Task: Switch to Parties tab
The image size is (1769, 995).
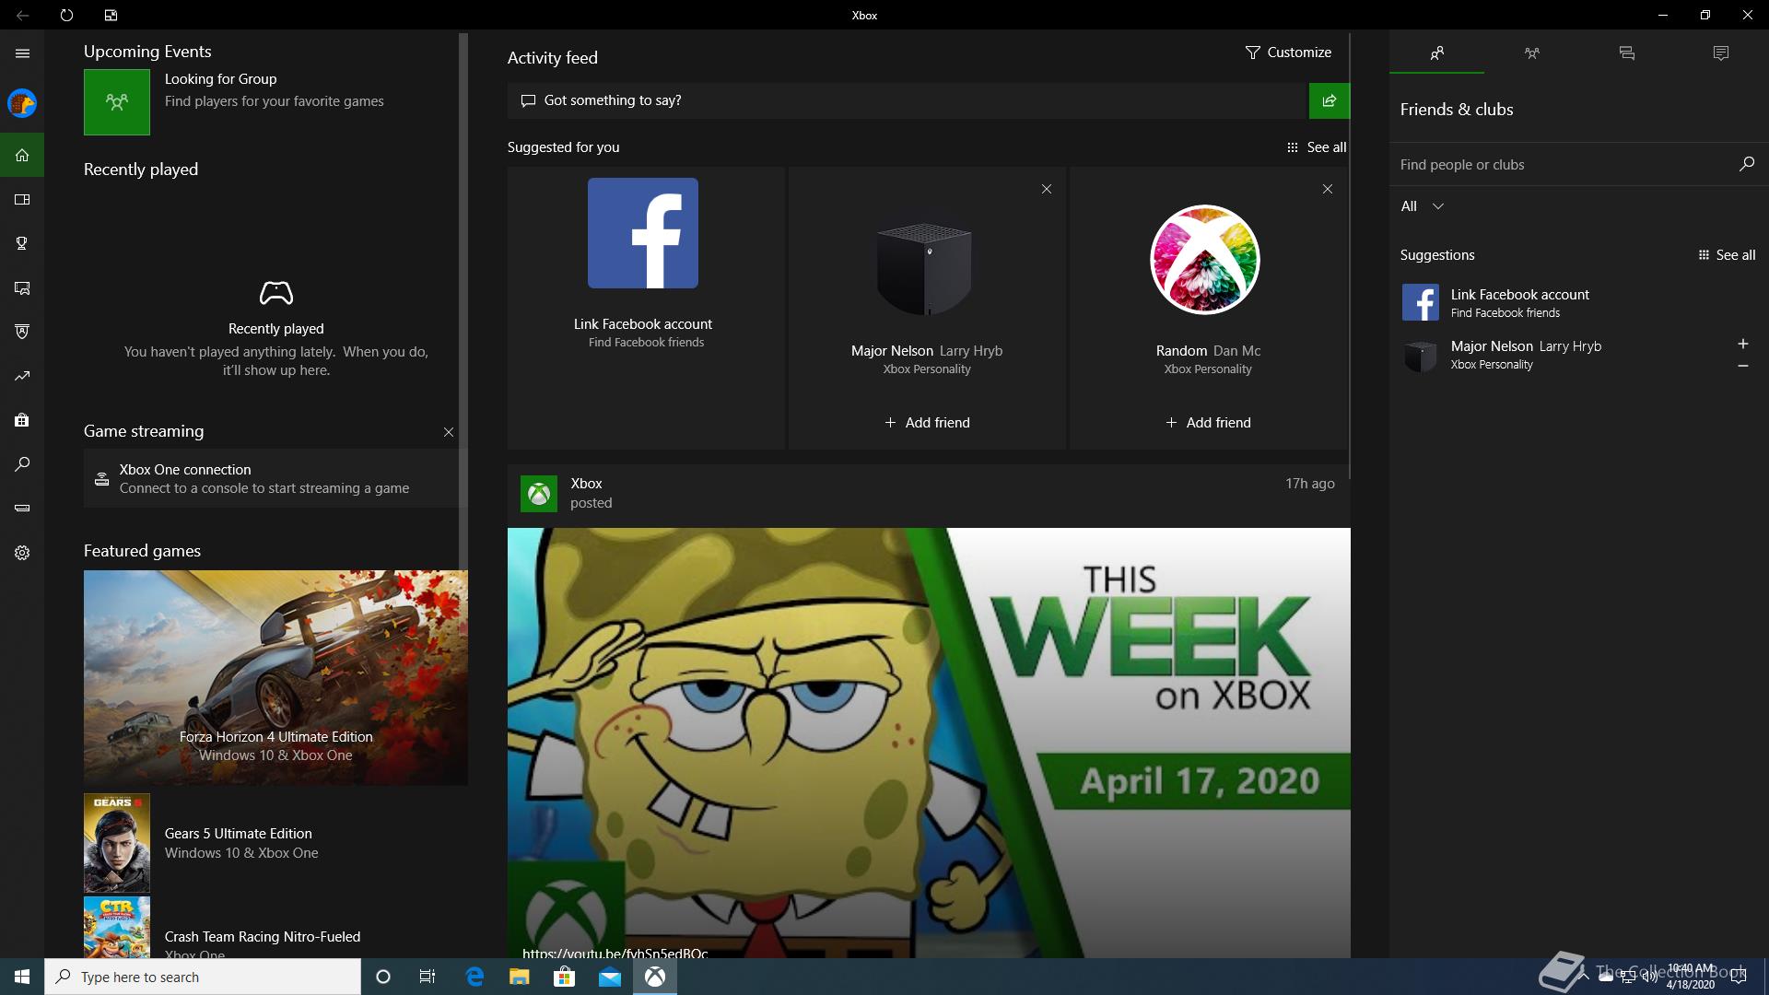Action: tap(1531, 53)
